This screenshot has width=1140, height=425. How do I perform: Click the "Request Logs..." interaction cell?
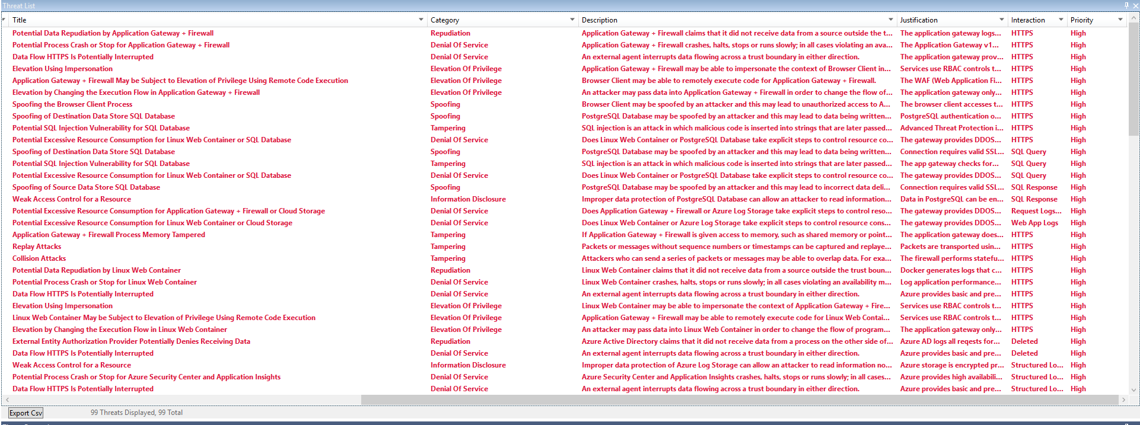point(1036,211)
